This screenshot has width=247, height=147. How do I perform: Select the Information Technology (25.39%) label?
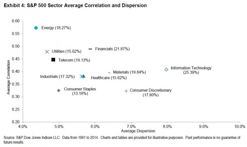click(x=191, y=70)
